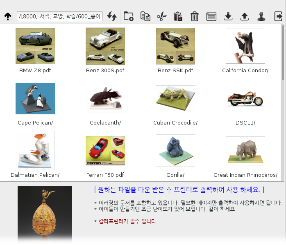This screenshot has height=245, width=286.
Task: Open the Gorilla folder
Action: (175, 151)
